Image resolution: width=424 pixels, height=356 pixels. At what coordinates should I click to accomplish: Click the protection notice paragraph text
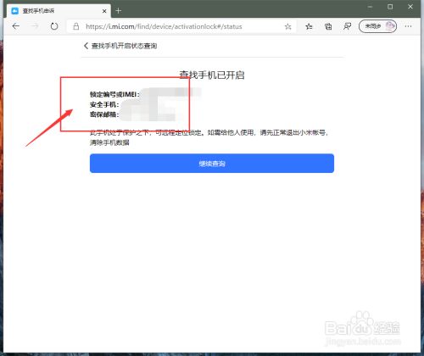[x=209, y=137]
